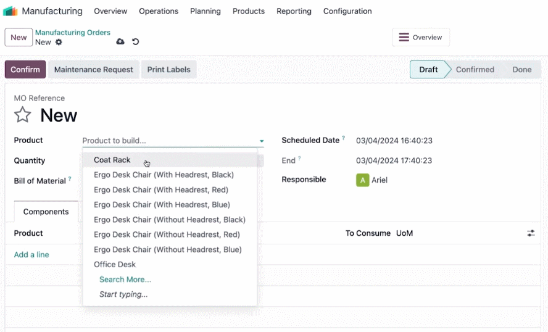The image size is (548, 332).
Task: Click the discard changes undo icon
Action: click(x=136, y=41)
